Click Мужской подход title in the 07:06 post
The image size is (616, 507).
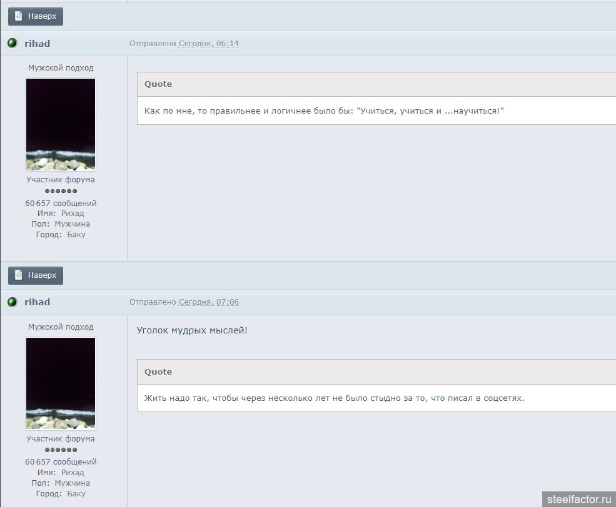coord(61,327)
